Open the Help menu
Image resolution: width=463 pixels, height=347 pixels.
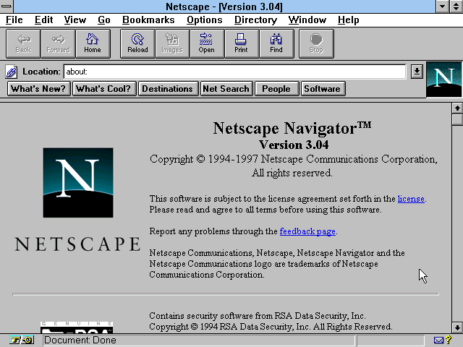coord(349,20)
